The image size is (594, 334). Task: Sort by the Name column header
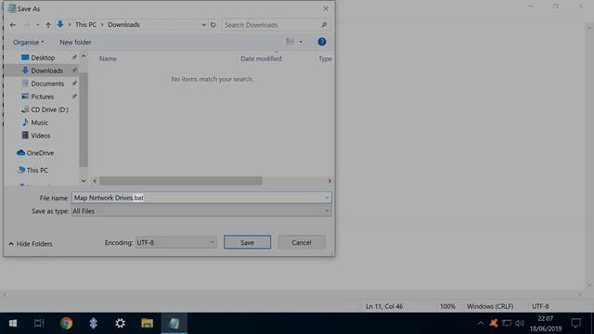[108, 58]
